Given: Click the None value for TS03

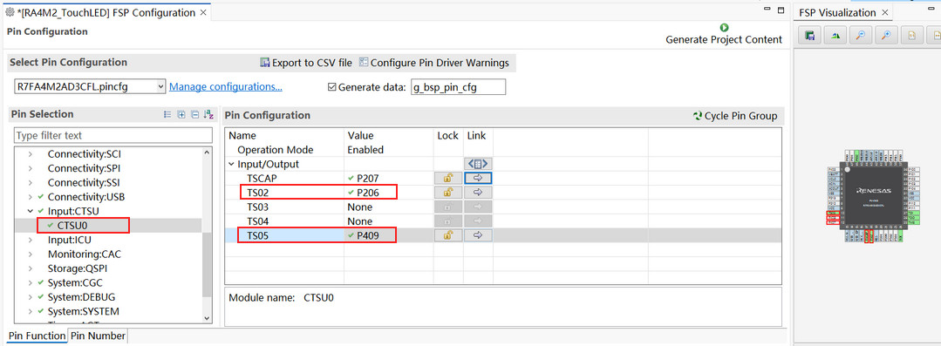Looking at the screenshot, I should [x=359, y=207].
